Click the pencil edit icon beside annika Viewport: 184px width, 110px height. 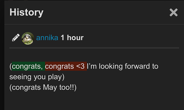tap(16, 38)
